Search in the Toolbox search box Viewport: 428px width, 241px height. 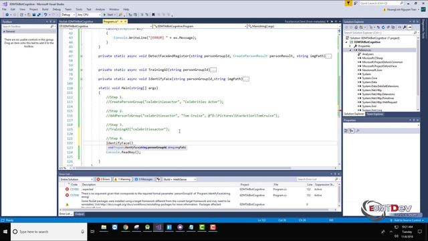(28, 27)
